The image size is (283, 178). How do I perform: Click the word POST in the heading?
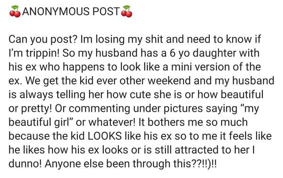point(106,11)
